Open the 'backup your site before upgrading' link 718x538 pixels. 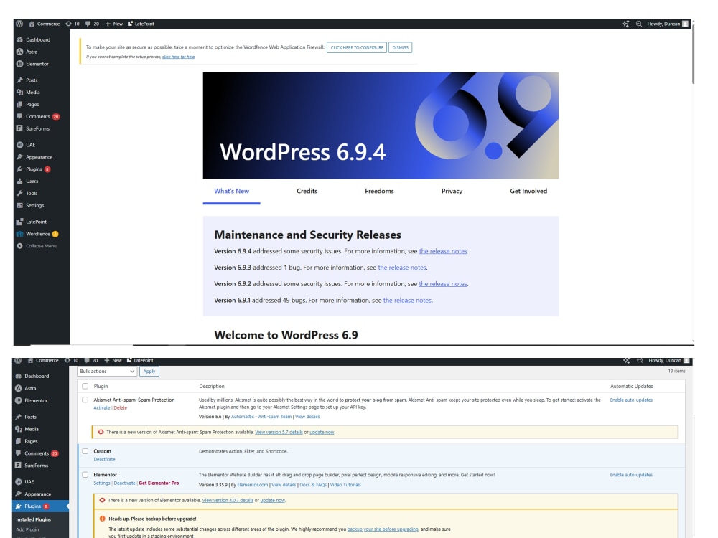tap(383, 529)
